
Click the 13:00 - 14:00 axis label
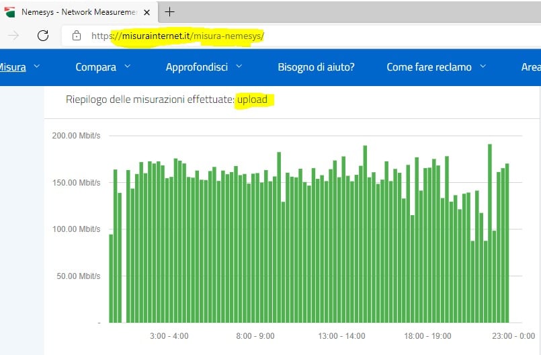[x=341, y=336]
